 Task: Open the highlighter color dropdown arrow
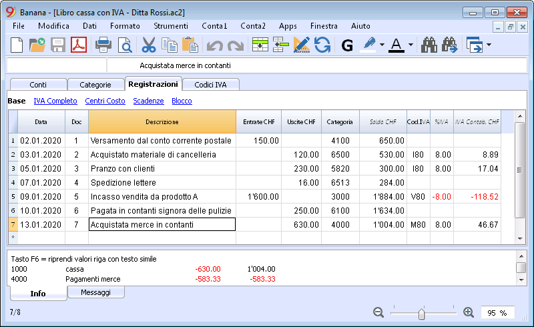tap(382, 45)
